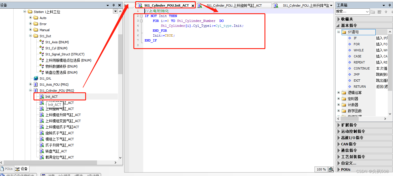Expand the Manual folder node
The height and width of the screenshot is (176, 393).
(x=31, y=30)
